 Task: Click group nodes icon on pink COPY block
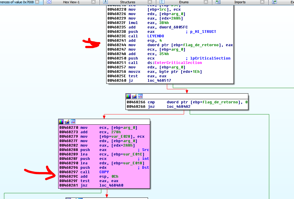tap(73, 122)
